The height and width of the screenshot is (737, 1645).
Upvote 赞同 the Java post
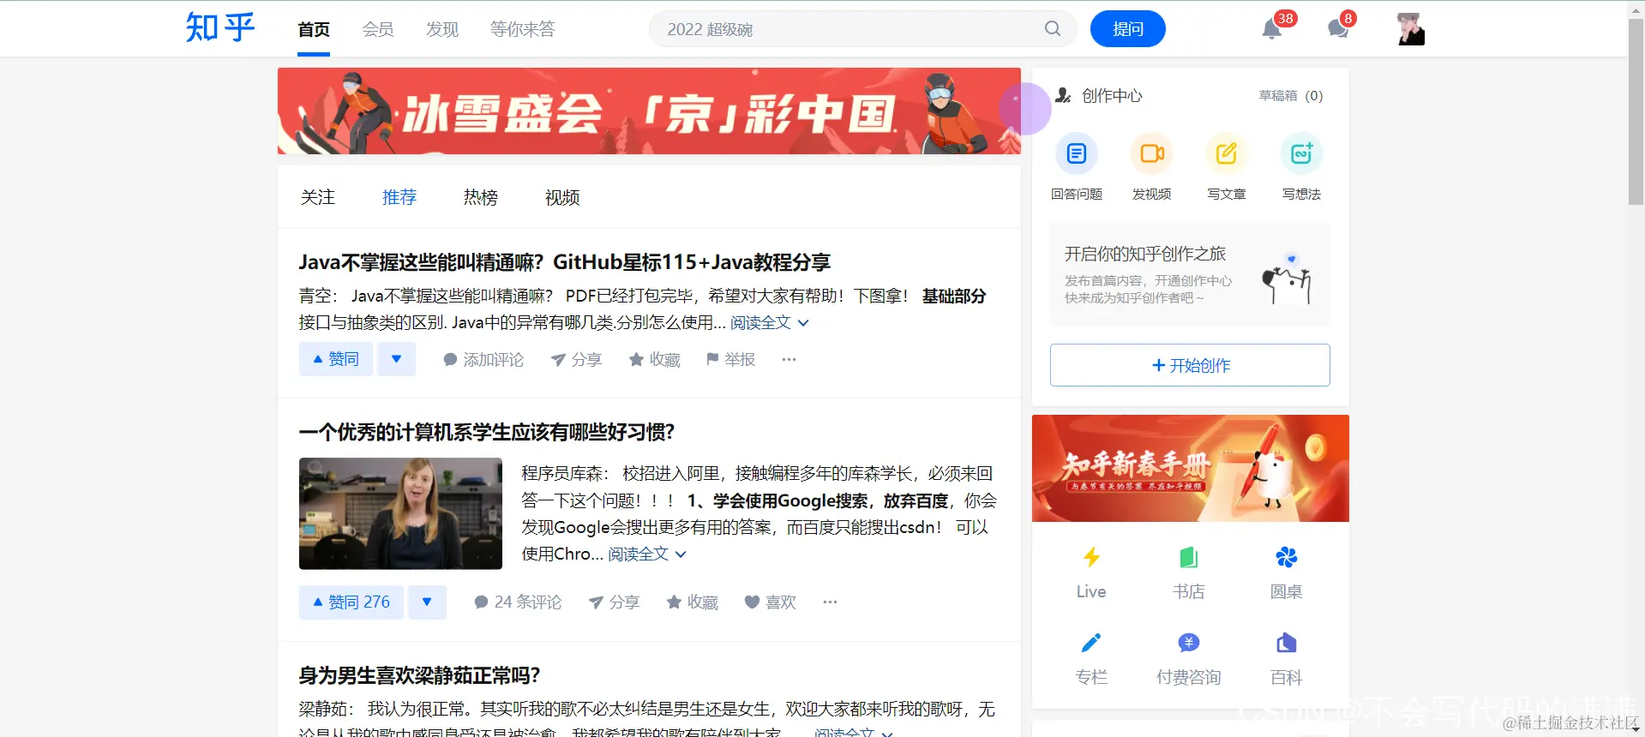[336, 359]
